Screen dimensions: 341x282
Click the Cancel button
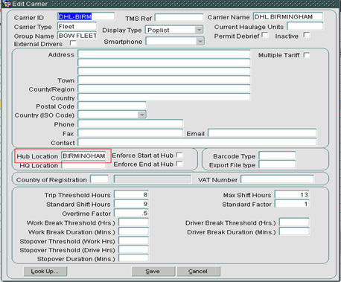click(x=199, y=272)
